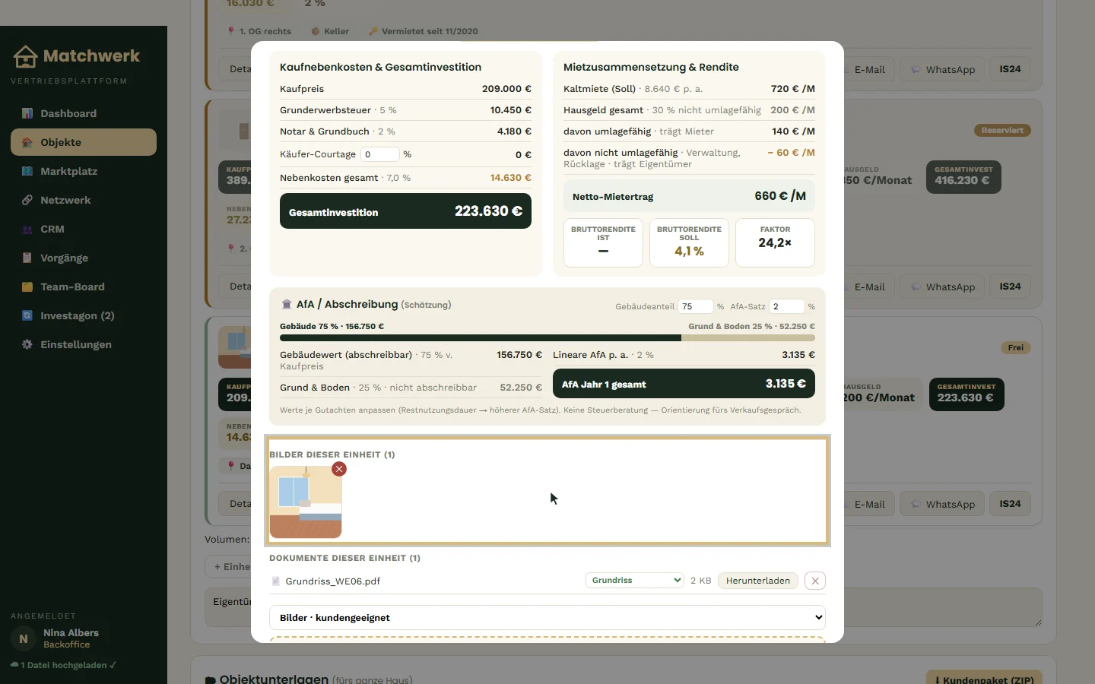Click the Gebäude versus Grund & Boden bar
The image size is (1095, 684).
(x=547, y=337)
